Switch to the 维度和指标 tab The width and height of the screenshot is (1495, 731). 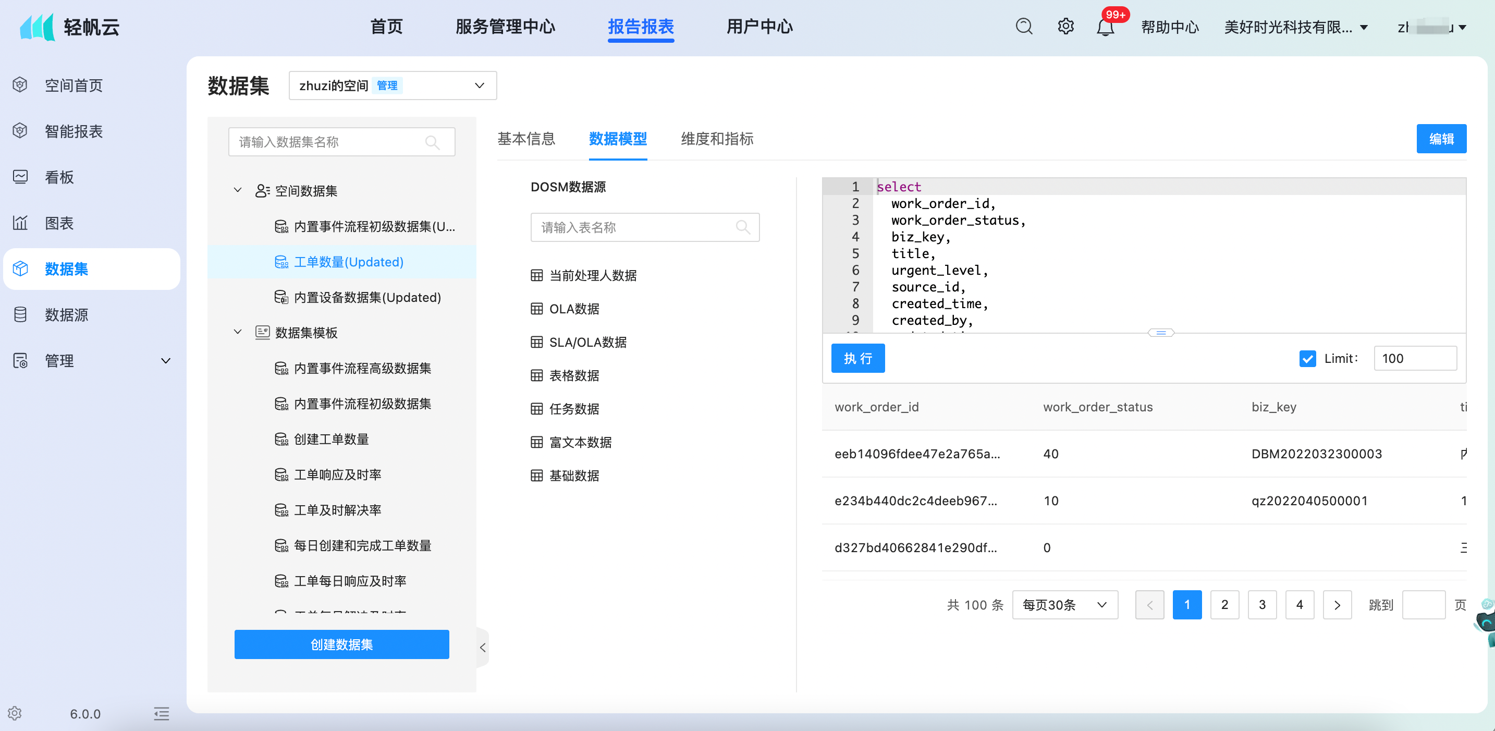pyautogui.click(x=717, y=139)
